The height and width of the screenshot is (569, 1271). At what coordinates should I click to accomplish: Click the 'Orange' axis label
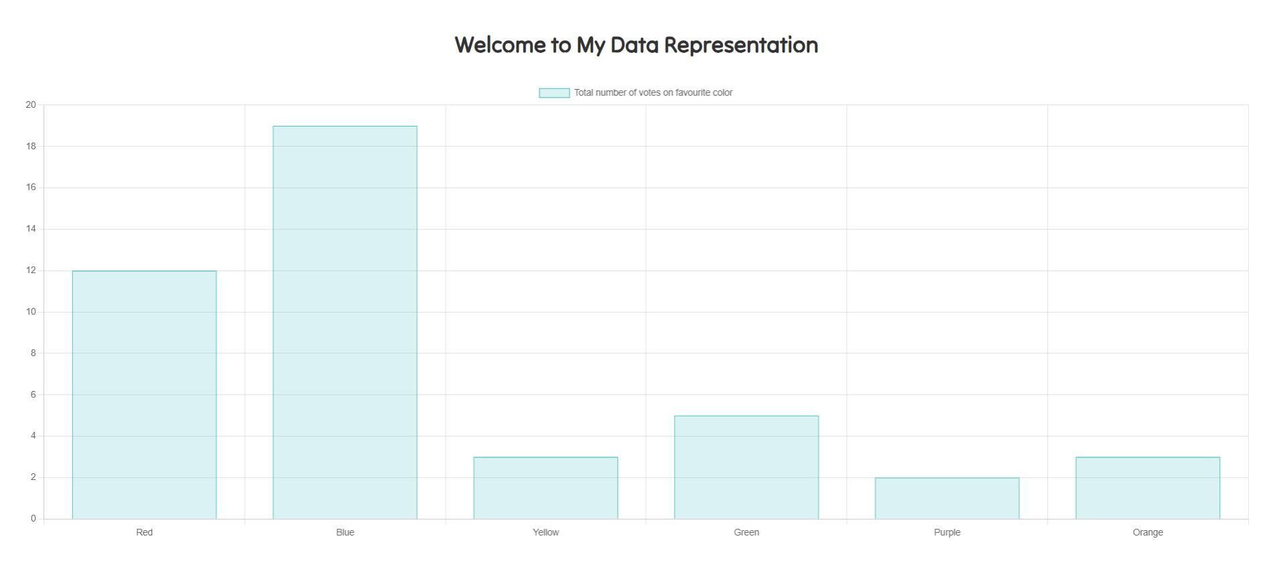tap(1148, 533)
